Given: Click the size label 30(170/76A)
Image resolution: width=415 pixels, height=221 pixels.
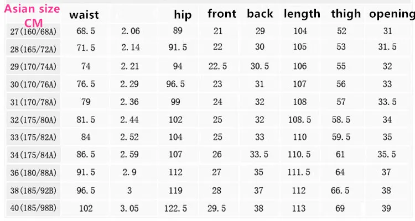Looking at the screenshot, I should 33,85.
